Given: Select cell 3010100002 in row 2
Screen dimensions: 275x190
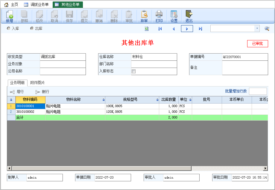Looking at the screenshot, I should point(30,112).
